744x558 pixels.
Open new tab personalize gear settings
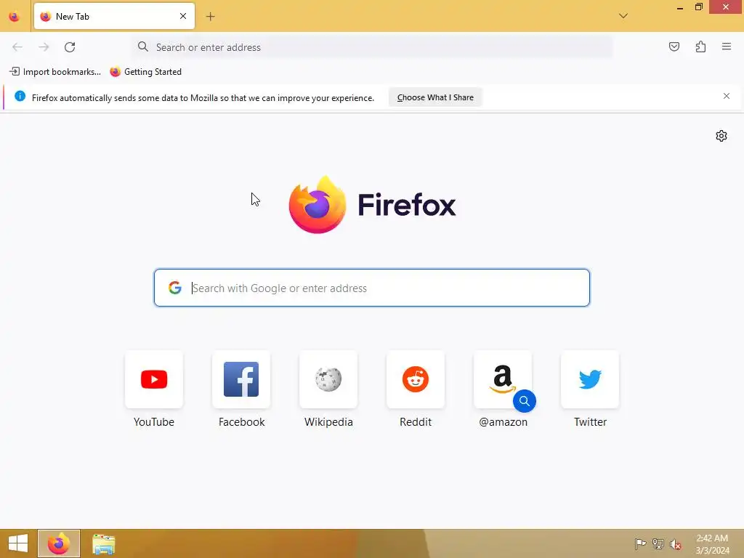pyautogui.click(x=721, y=136)
